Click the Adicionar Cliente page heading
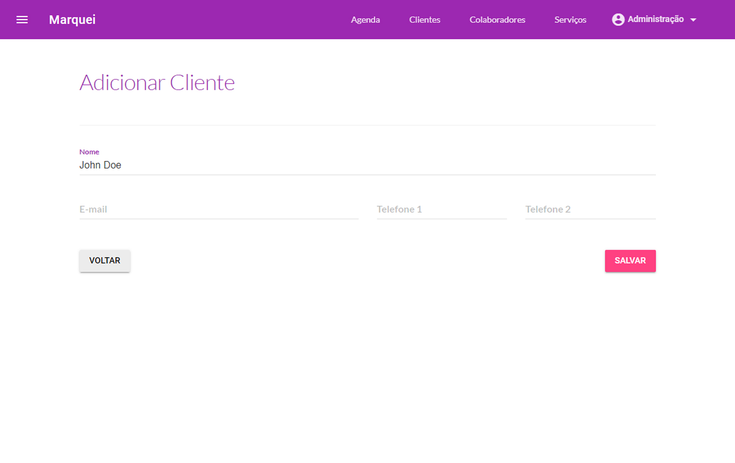The image size is (735, 463). coord(157,82)
